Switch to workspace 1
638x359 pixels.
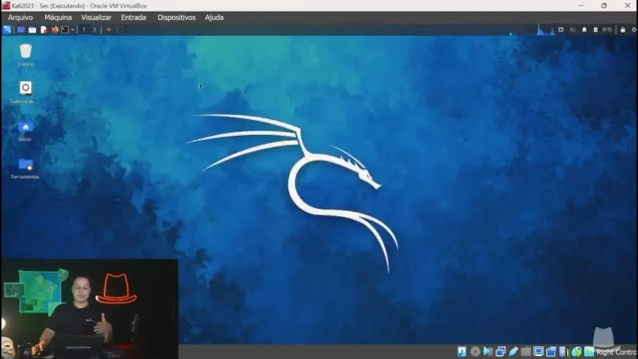[x=84, y=29]
